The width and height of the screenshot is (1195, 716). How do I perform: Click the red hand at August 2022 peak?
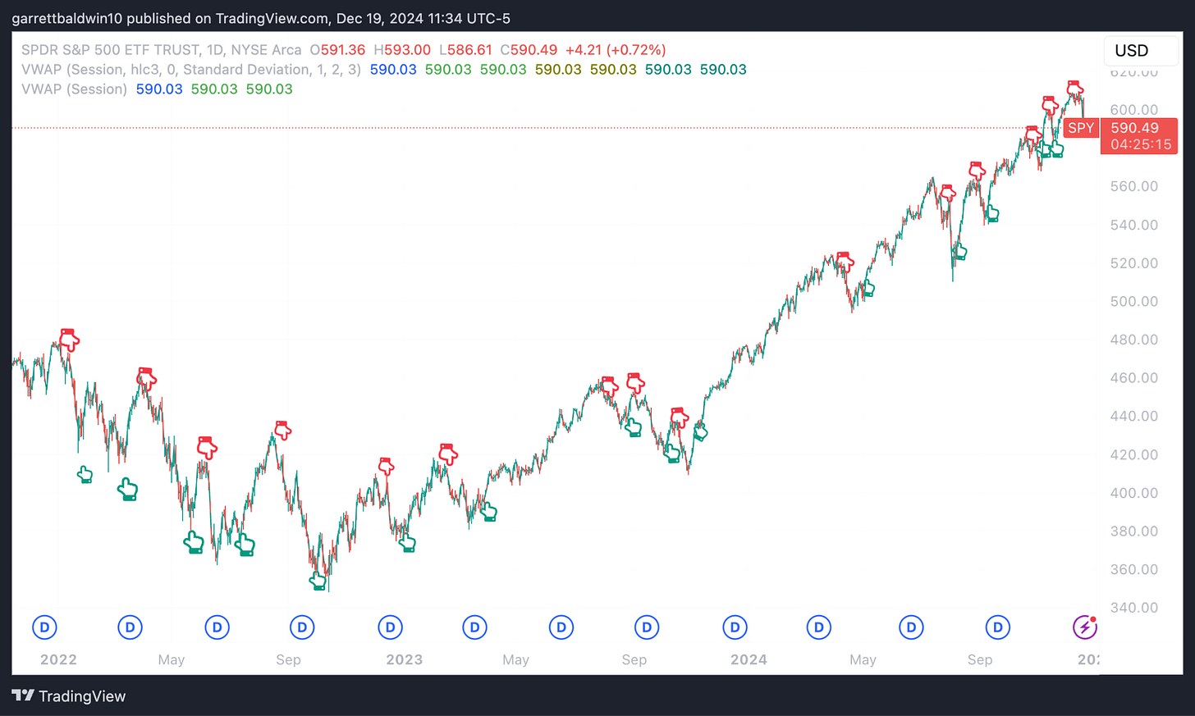[x=282, y=430]
